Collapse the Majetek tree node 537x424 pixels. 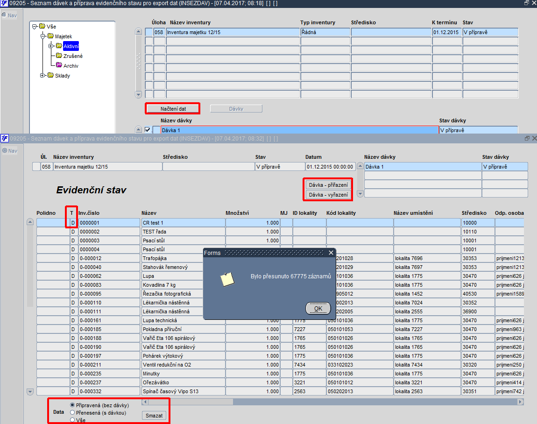click(x=43, y=36)
